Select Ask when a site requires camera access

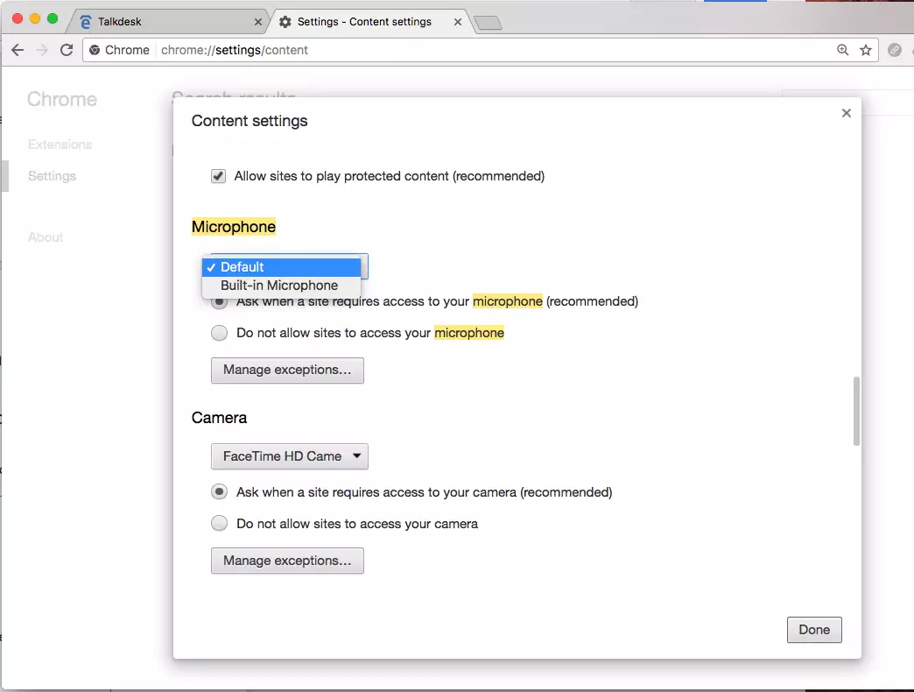[x=220, y=492]
